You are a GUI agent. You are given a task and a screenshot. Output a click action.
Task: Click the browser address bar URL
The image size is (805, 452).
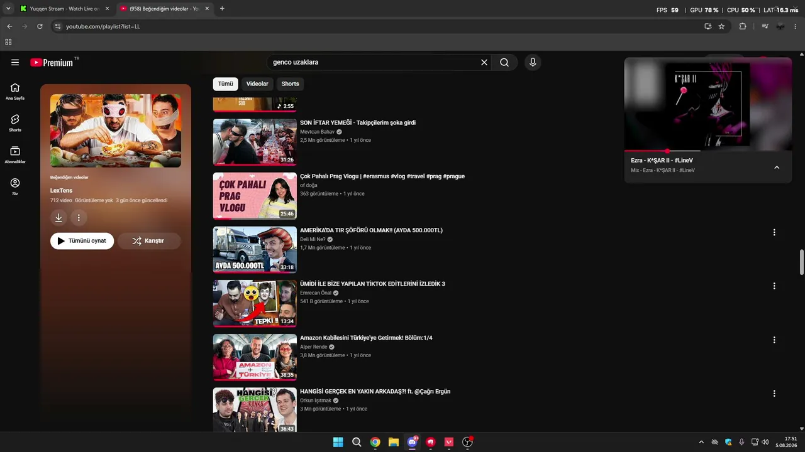(103, 26)
